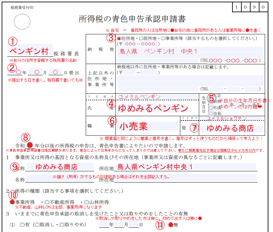This screenshot has height=232, width=273.
Task: Click the first 名称 field with ゆめみる商店
Action: [60, 166]
